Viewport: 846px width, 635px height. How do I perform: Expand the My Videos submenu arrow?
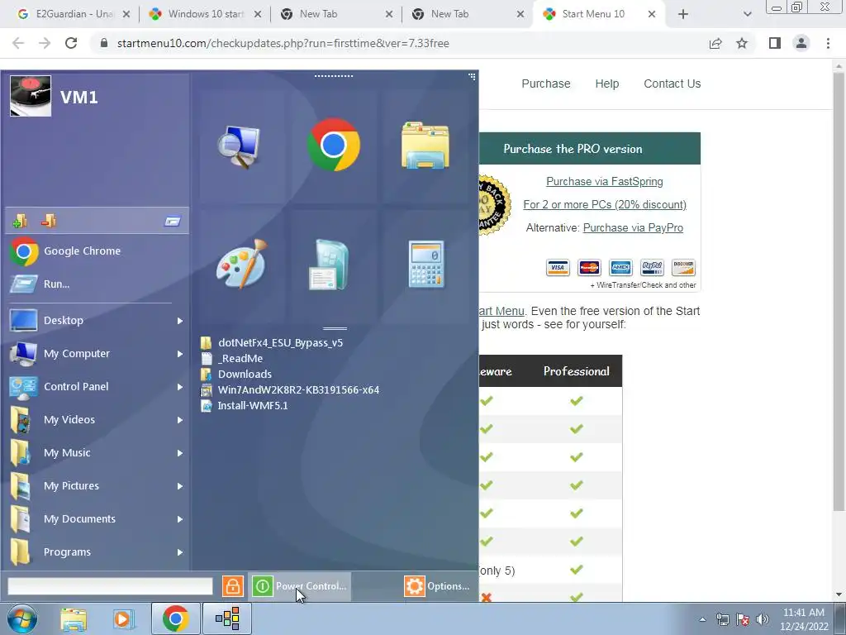pos(180,420)
